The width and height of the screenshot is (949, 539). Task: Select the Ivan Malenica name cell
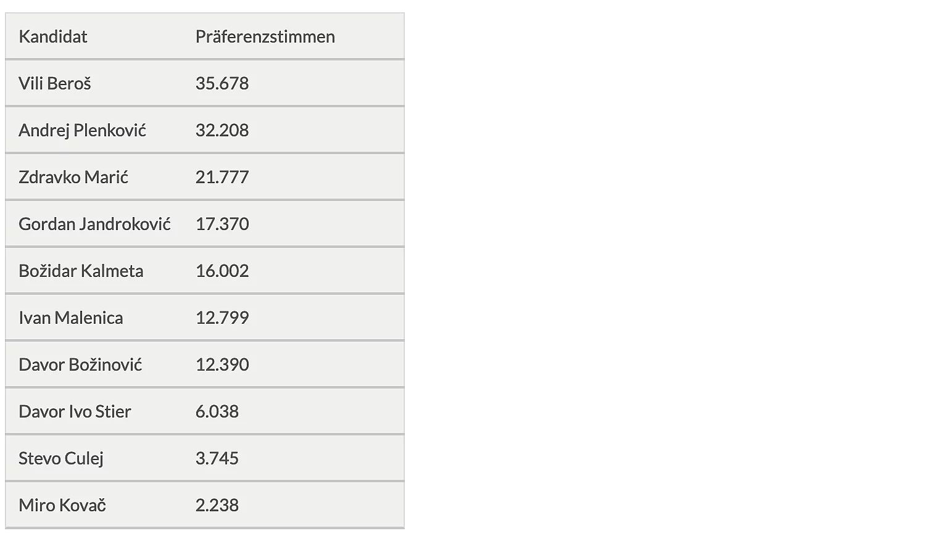click(71, 318)
